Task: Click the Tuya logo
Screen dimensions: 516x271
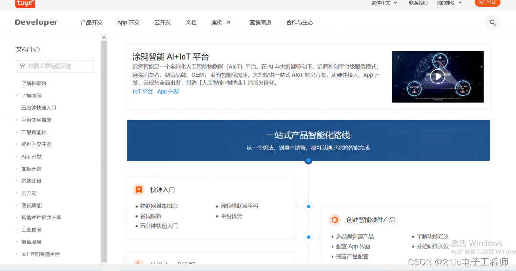Action: 25,3
